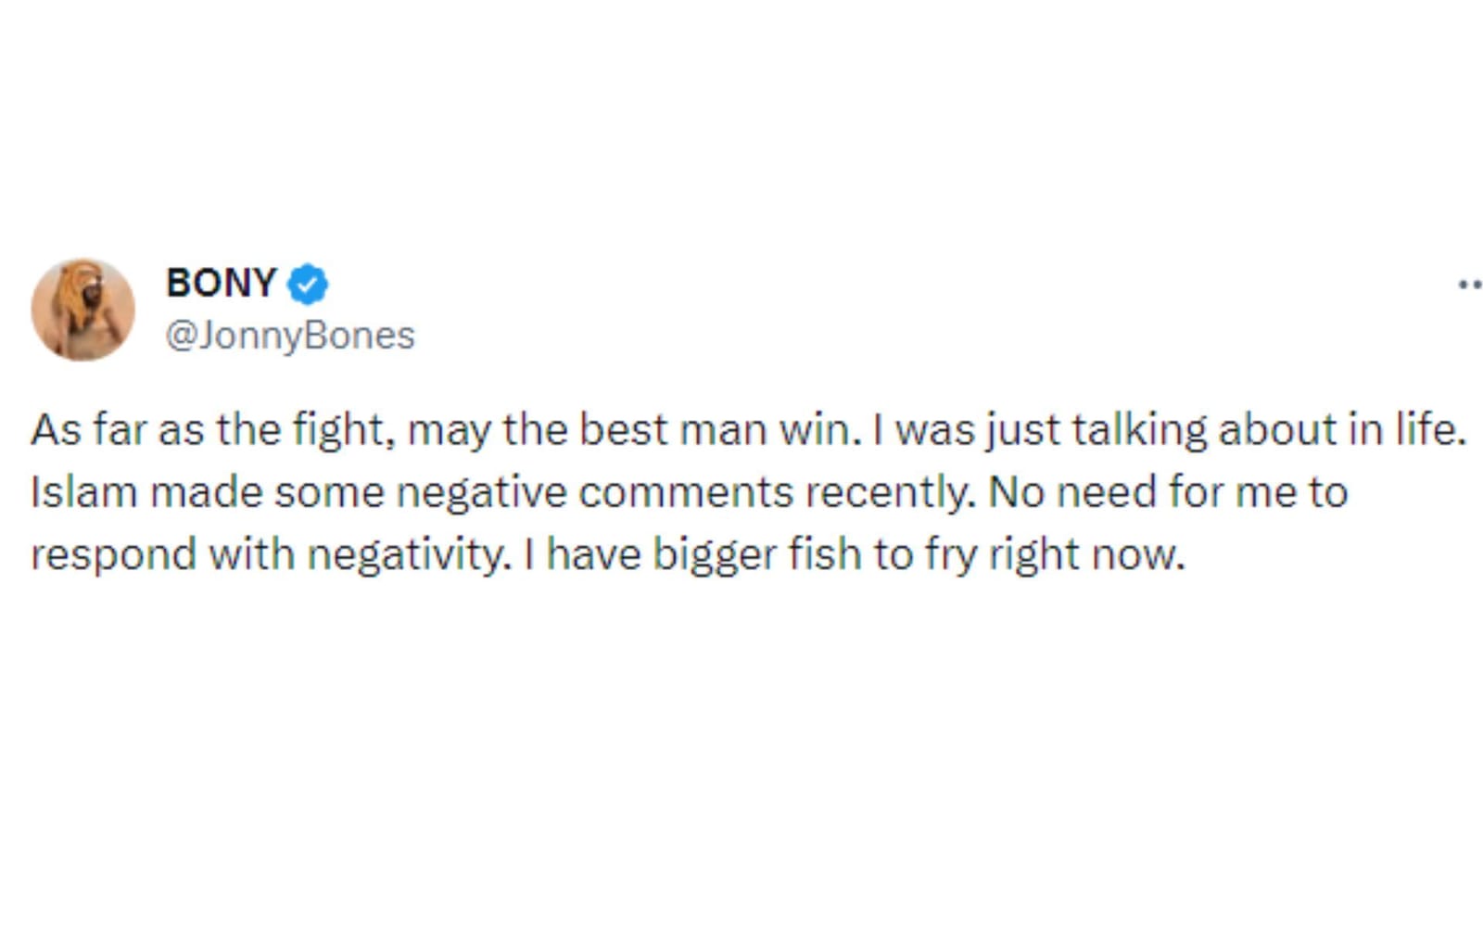Click the tweet's author info row
This screenshot has height=927, width=1483.
(x=222, y=306)
